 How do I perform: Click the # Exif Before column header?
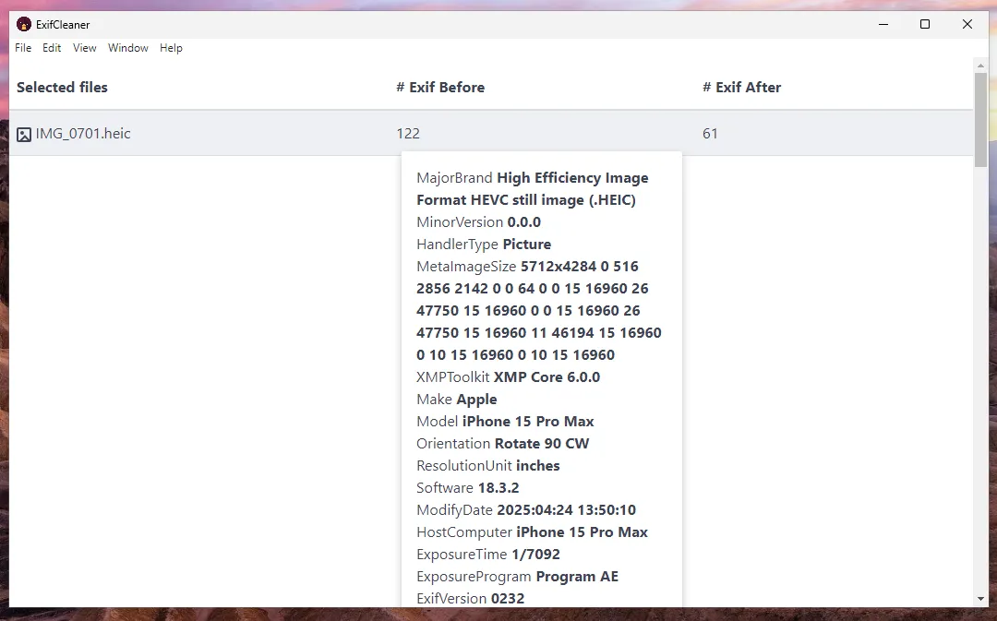coord(440,87)
